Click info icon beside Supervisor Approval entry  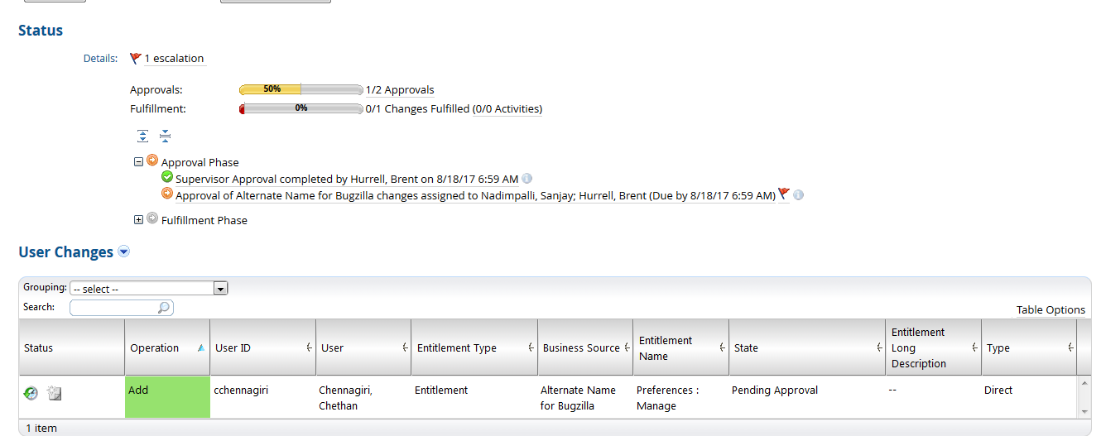[527, 179]
